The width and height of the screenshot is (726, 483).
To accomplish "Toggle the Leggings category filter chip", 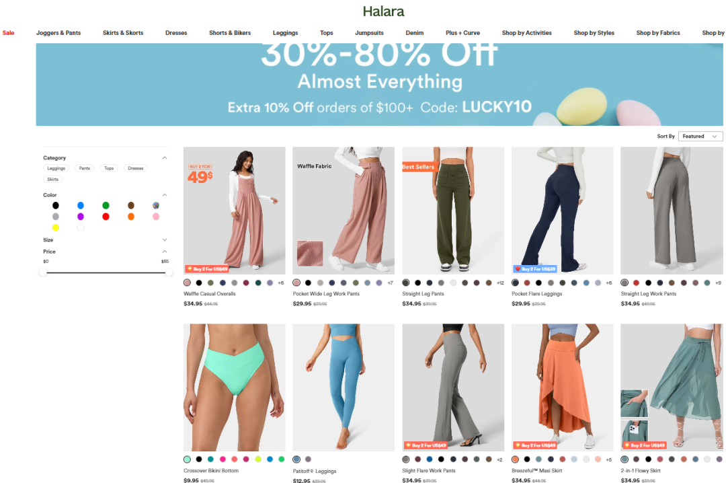I will [x=56, y=168].
